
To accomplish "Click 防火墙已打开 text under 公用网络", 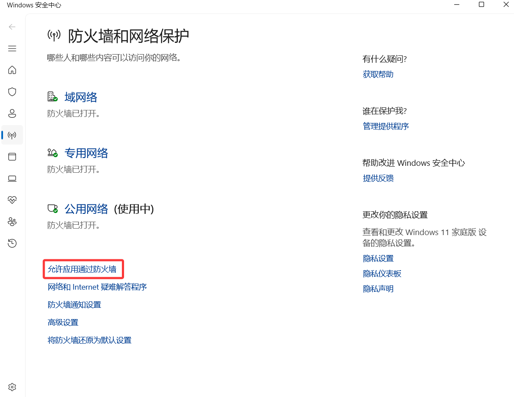I will (x=73, y=225).
